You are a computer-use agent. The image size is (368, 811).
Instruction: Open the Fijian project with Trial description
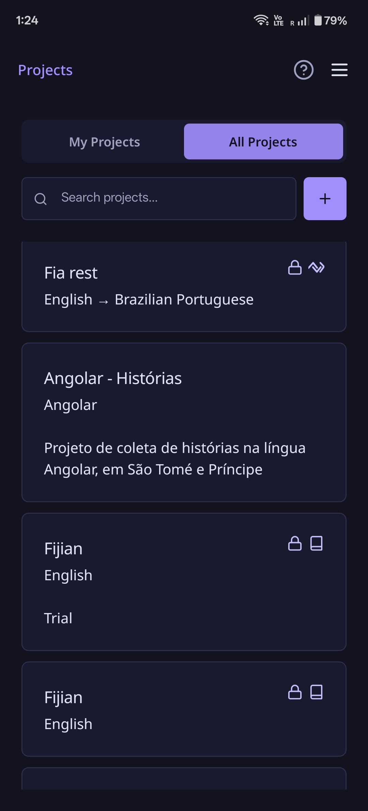[184, 582]
